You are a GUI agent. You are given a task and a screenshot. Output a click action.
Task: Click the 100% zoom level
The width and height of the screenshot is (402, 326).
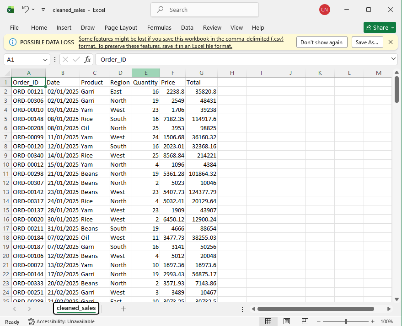387,321
